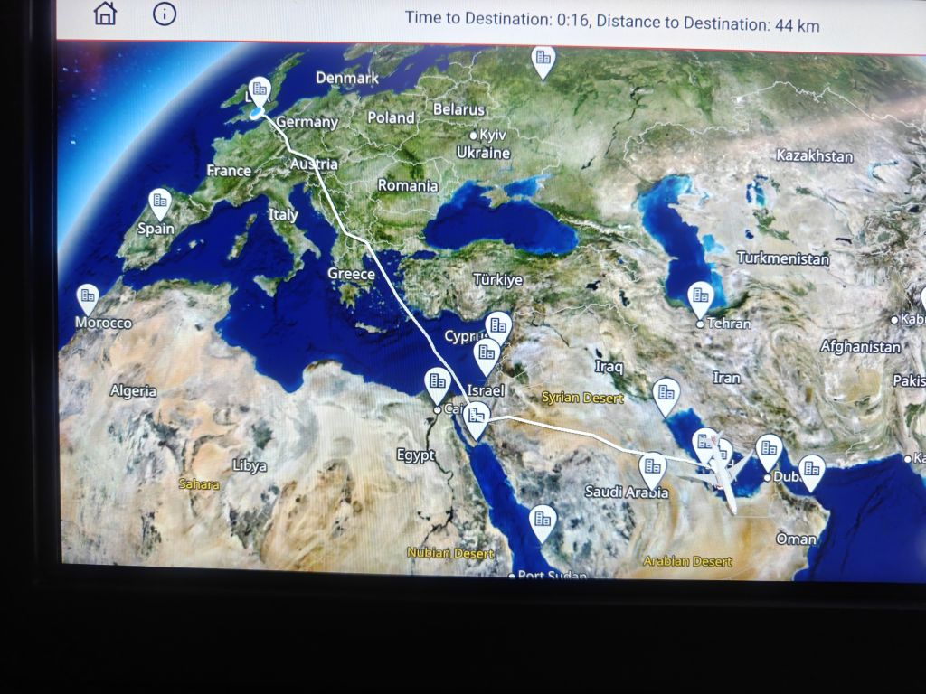This screenshot has width=926, height=694.
Task: Tap the northernmost city pin above Belarus
Action: [x=543, y=60]
